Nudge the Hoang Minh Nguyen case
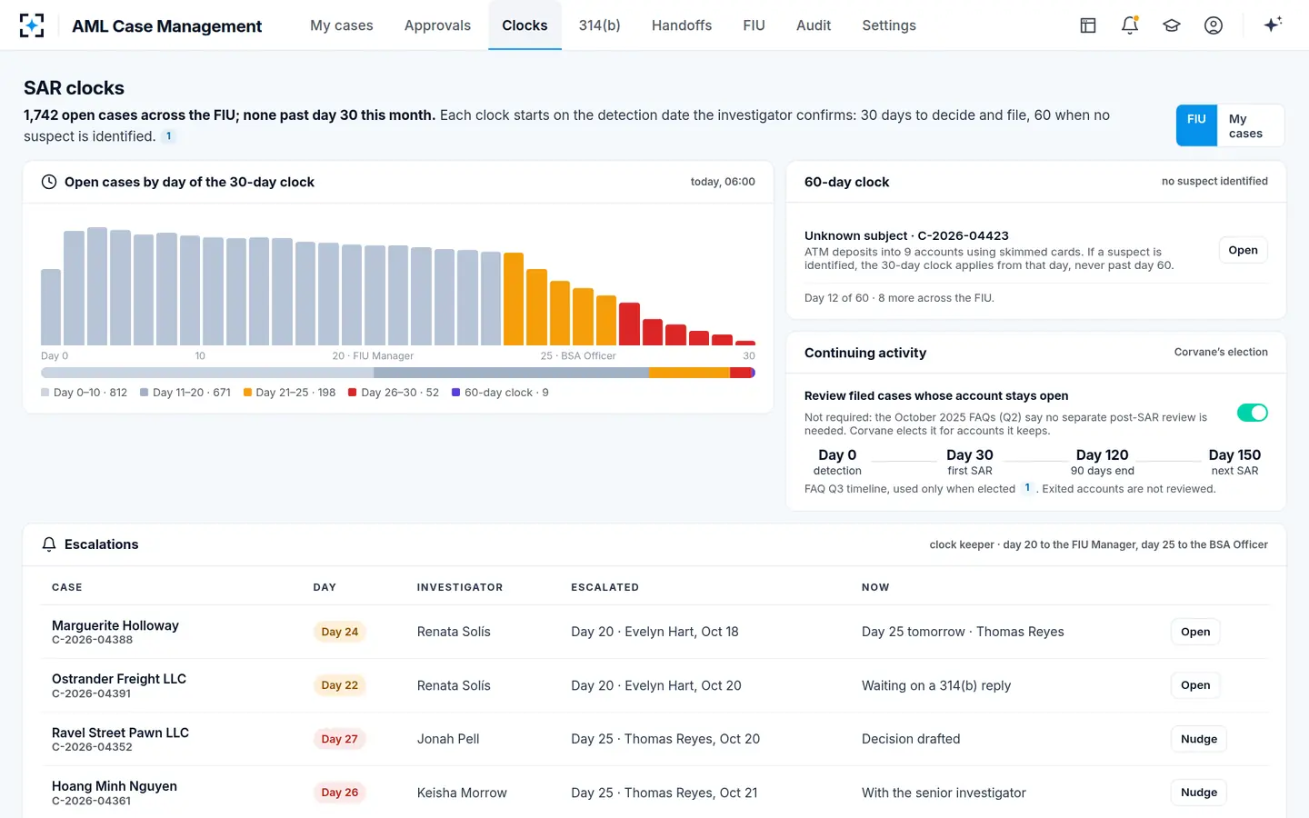Image resolution: width=1309 pixels, height=818 pixels. tap(1199, 793)
